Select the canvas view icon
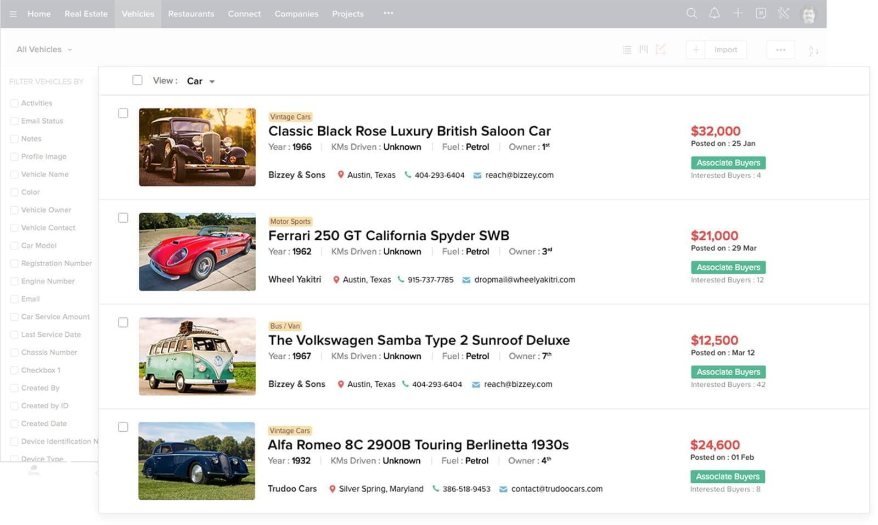Viewport: 878px width, 525px height. pos(661,50)
